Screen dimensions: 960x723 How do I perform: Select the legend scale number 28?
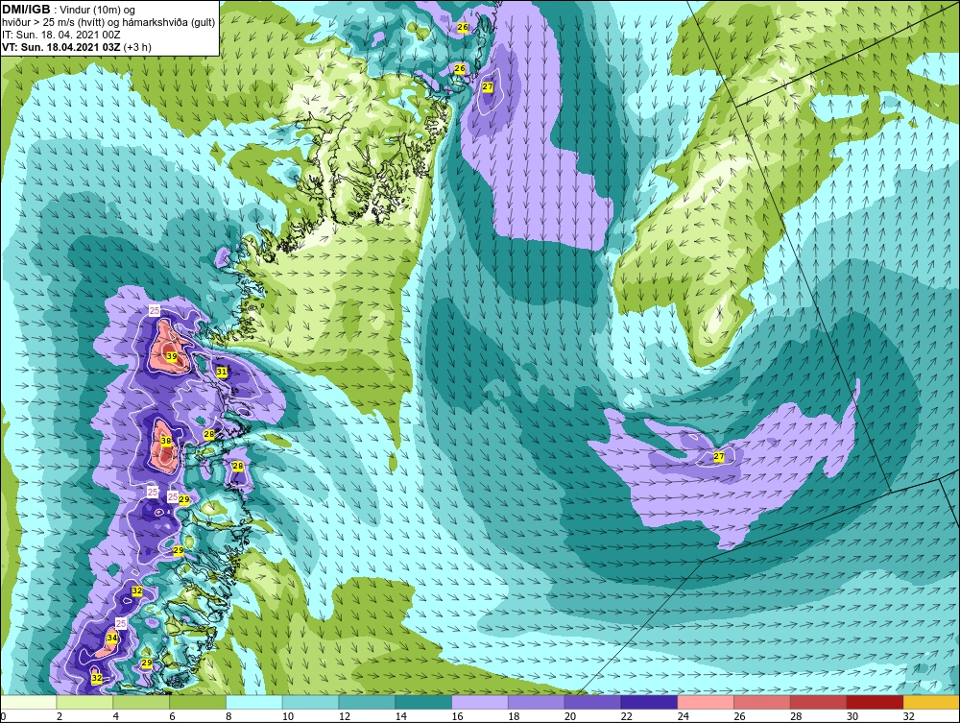point(795,717)
